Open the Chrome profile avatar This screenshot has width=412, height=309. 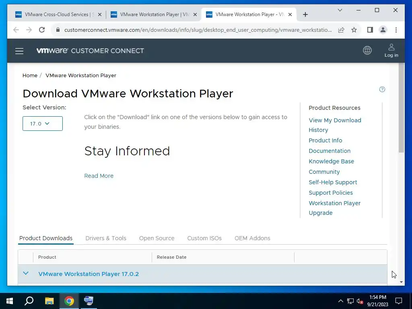pos(383,30)
